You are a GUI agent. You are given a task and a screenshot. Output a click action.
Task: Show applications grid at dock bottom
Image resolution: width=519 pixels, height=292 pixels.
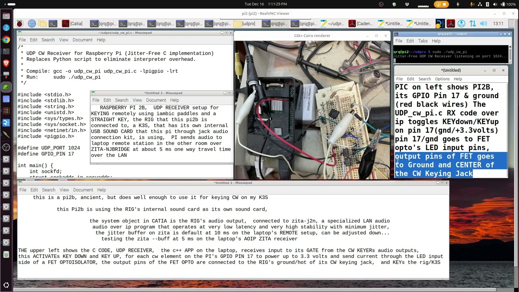[x=6, y=286]
